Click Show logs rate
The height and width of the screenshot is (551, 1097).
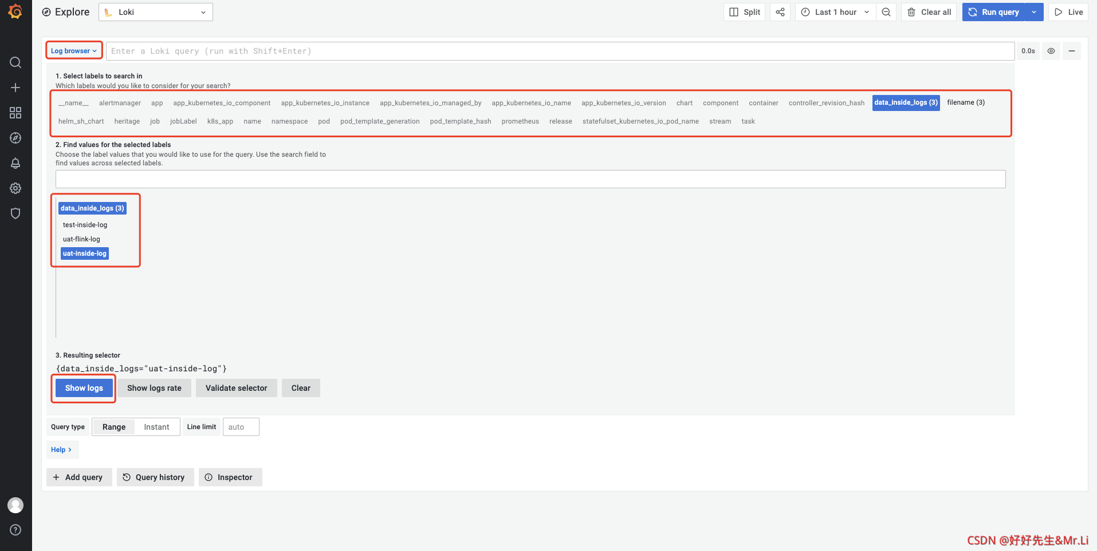coord(154,388)
